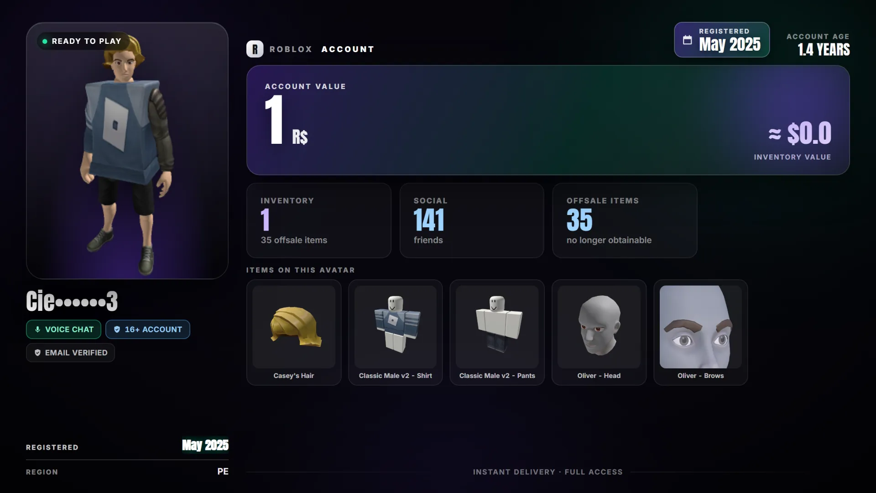Open the Inventory stats card

319,220
